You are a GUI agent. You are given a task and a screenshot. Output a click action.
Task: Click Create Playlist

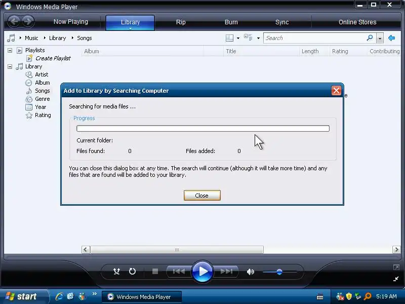coord(53,58)
